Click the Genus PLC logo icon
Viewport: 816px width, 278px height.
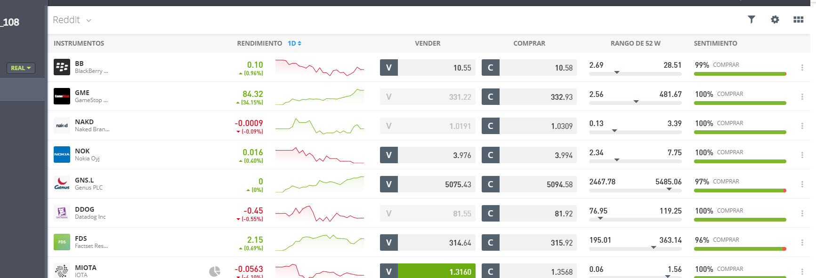pos(62,184)
